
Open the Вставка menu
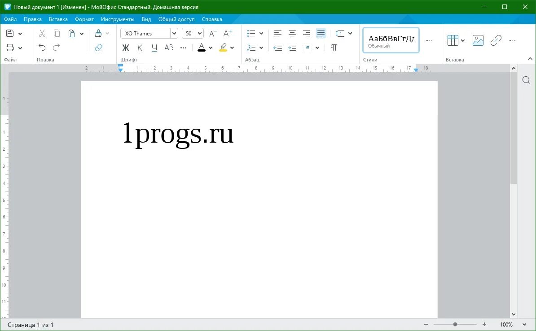(x=58, y=19)
